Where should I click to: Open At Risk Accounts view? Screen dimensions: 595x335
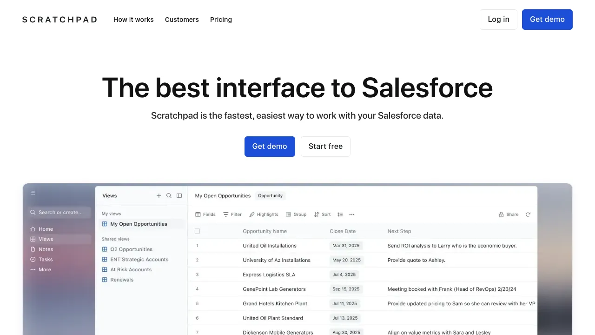(127, 270)
